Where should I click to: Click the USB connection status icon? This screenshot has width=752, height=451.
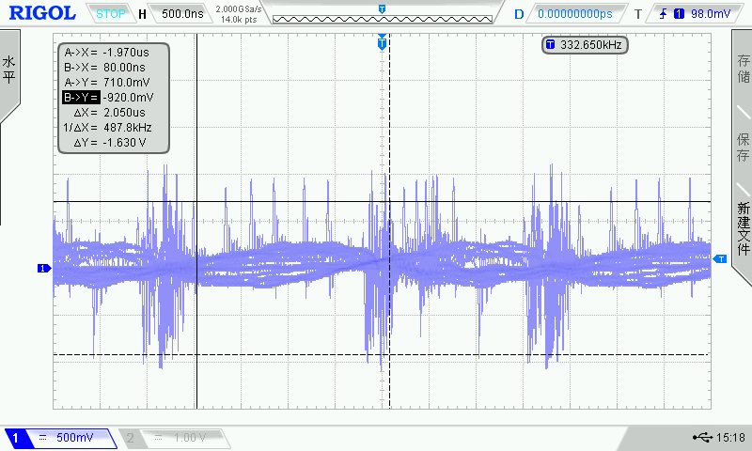pyautogui.click(x=702, y=437)
